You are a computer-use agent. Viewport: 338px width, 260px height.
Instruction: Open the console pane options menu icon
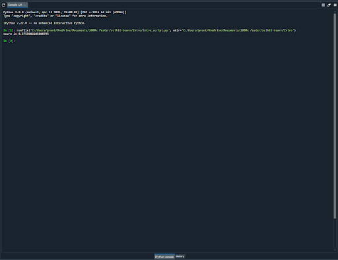coord(335,5)
